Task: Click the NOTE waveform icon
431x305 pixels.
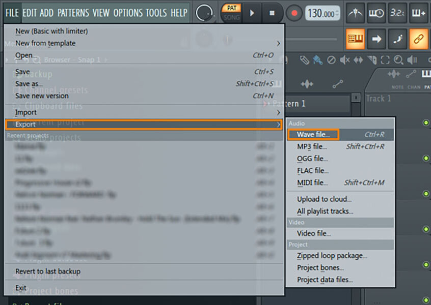Action: [394, 74]
